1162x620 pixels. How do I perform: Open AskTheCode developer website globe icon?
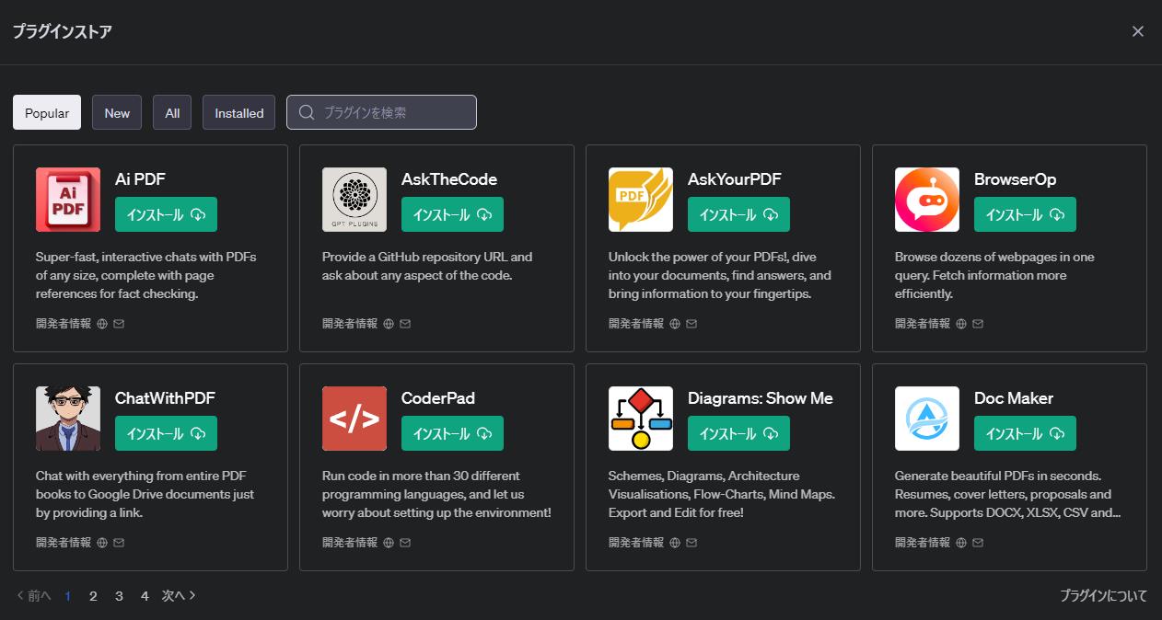[x=389, y=324]
